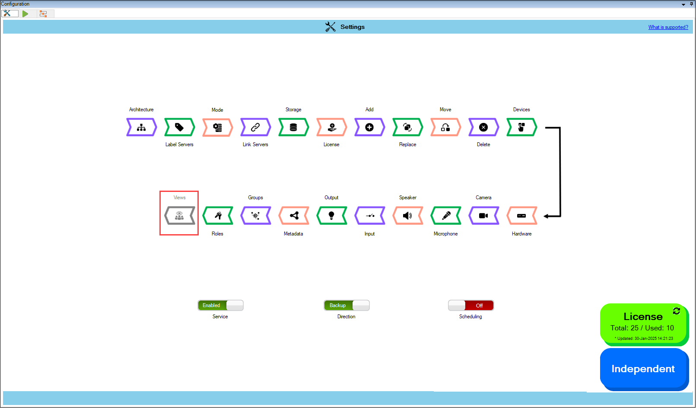The width and height of the screenshot is (696, 408).
Task: Click the Delete step icon
Action: tap(483, 127)
